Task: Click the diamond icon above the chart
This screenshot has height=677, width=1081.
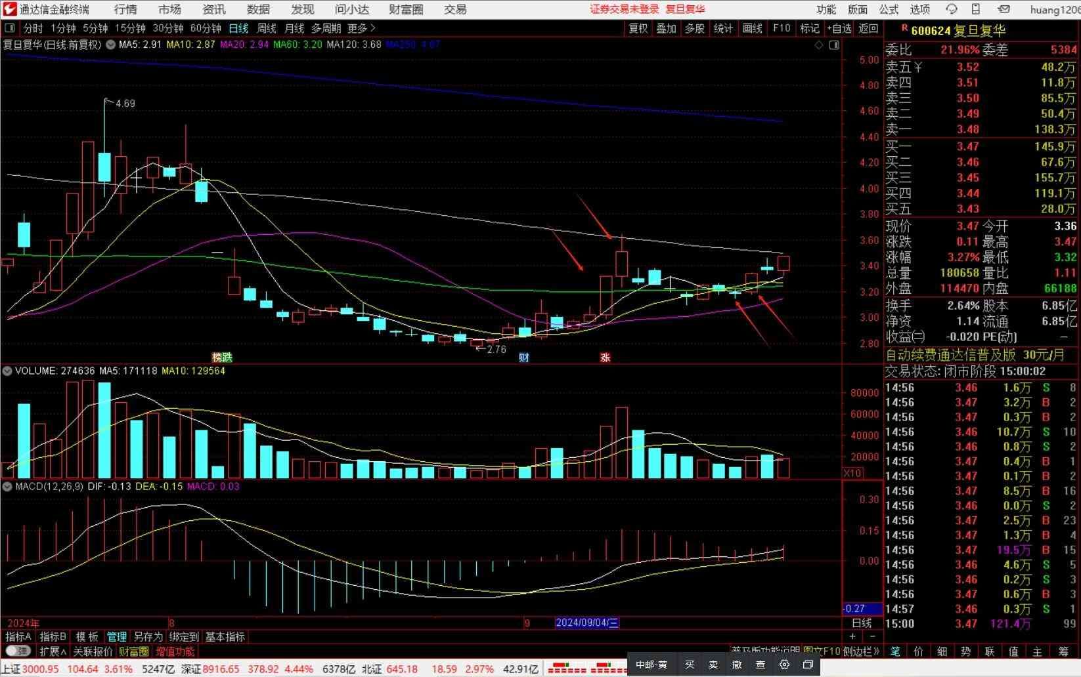Action: (818, 45)
